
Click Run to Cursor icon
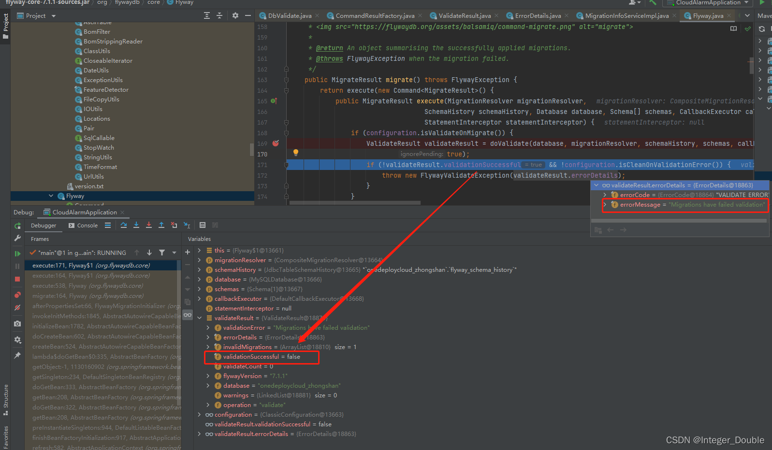[187, 225]
